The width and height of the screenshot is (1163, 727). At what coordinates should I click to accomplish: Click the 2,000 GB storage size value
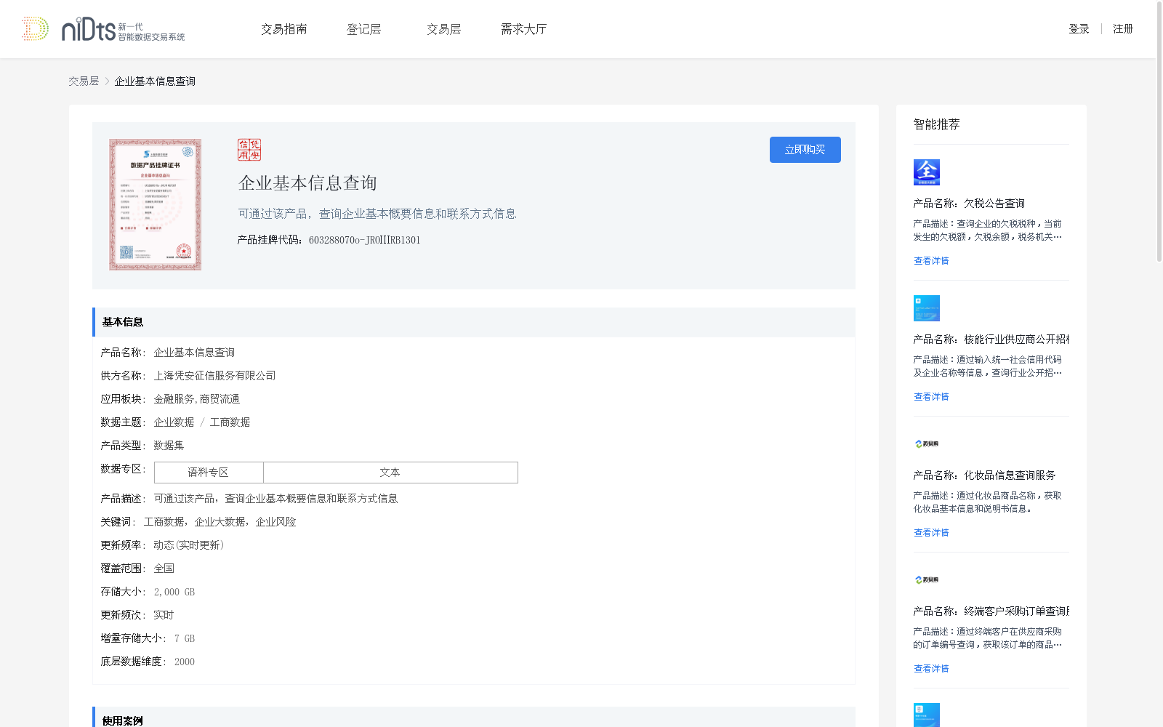point(174,592)
